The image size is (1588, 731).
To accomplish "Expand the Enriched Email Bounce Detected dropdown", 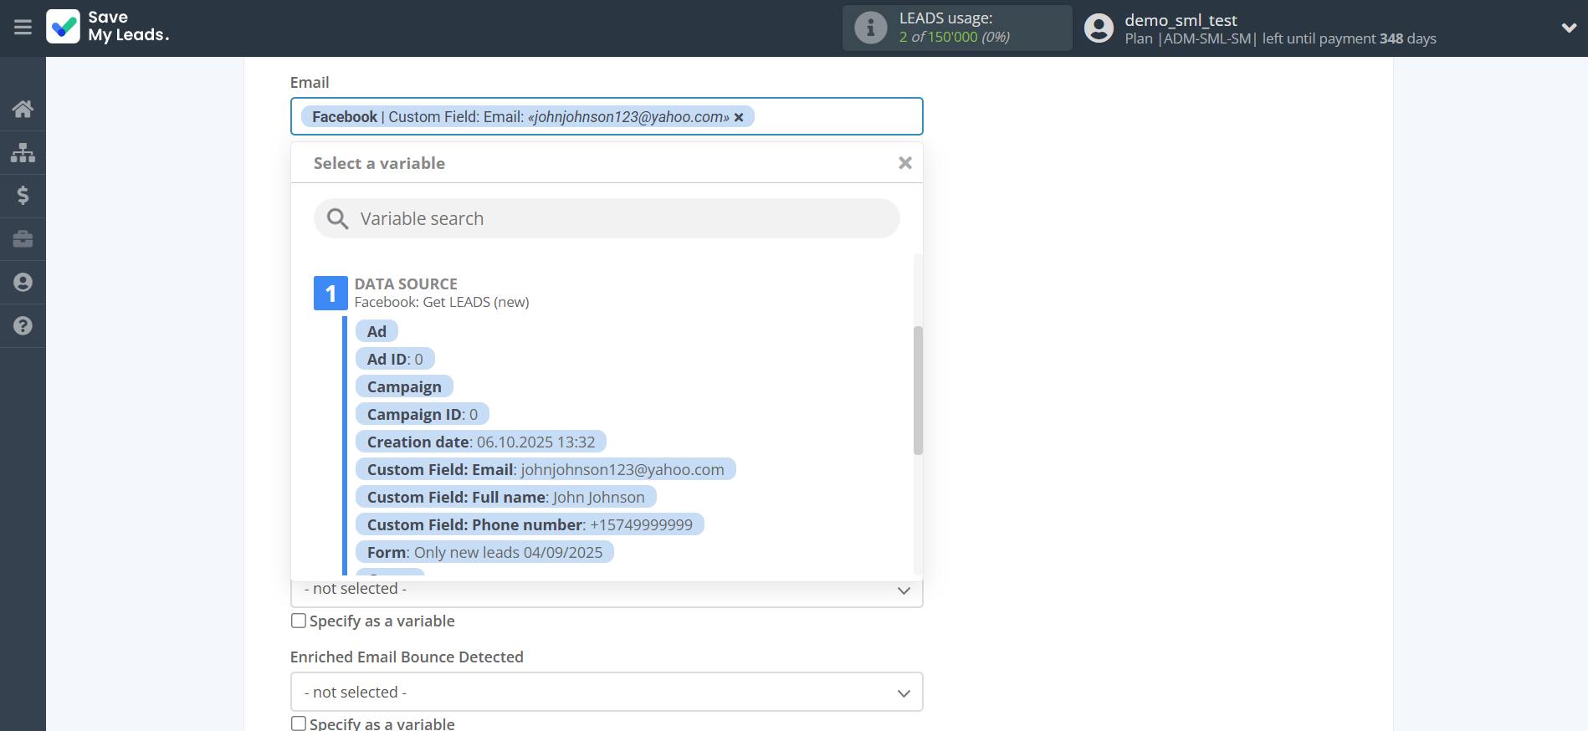I will point(606,693).
